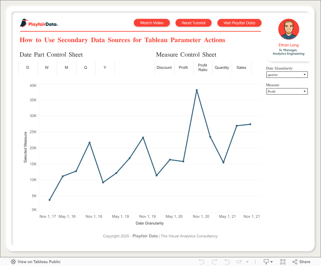This screenshot has width=321, height=266.
Task: Click the Read Tutorial button
Action: [x=194, y=23]
